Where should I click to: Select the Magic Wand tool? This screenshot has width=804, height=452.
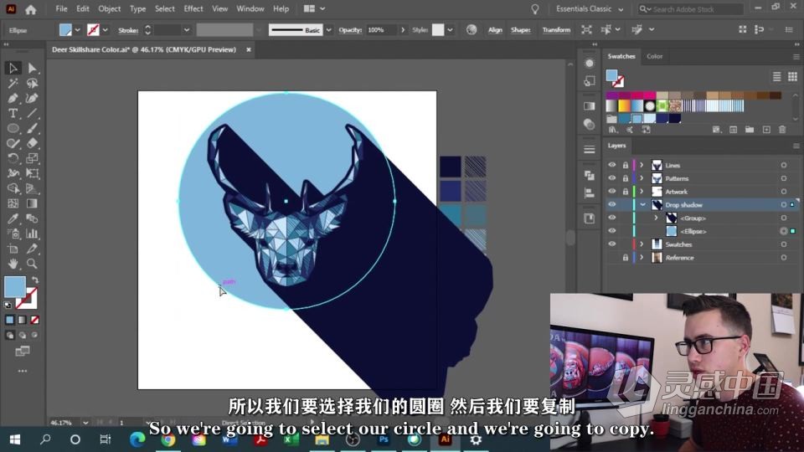(13, 83)
